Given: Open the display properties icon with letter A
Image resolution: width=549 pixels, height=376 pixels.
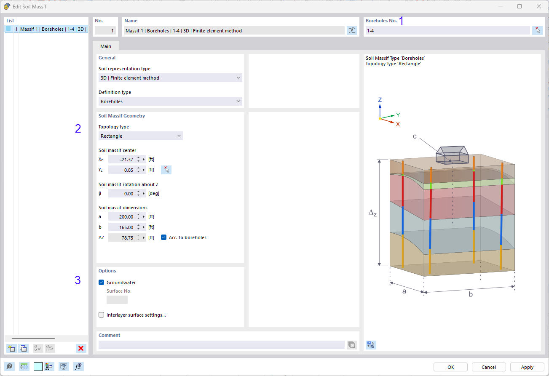Looking at the screenshot, I should coord(49,367).
